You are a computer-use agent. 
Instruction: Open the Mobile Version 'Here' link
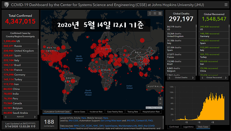pyautogui.click(x=105, y=118)
